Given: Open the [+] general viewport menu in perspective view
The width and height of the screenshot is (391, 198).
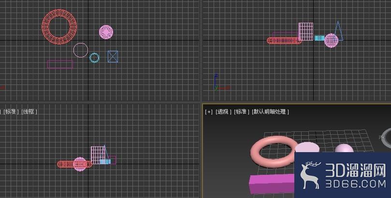Looking at the screenshot, I should pos(209,112).
